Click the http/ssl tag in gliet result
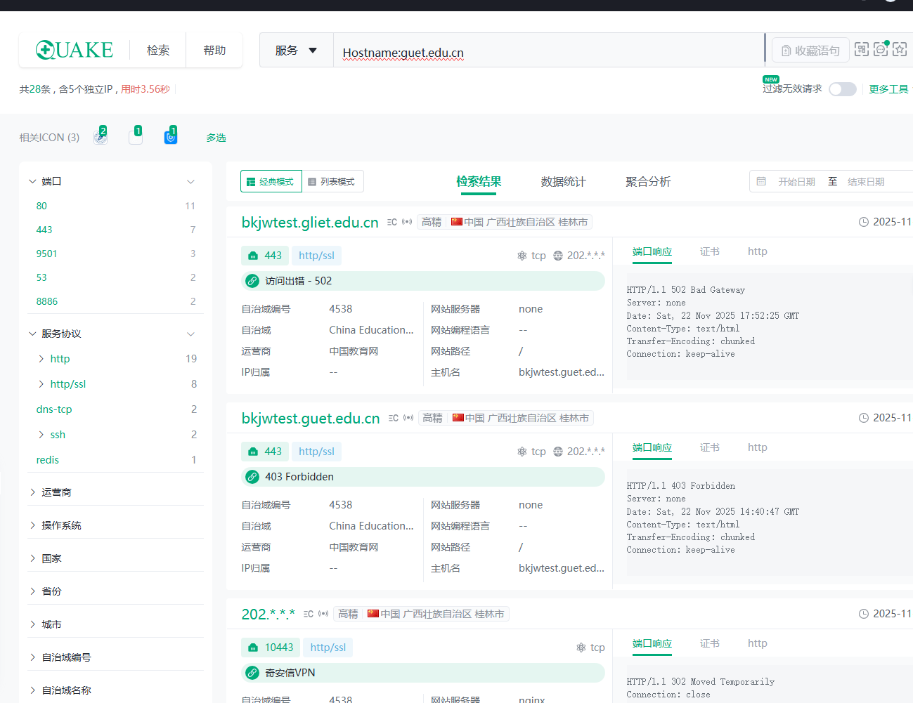 (x=316, y=256)
